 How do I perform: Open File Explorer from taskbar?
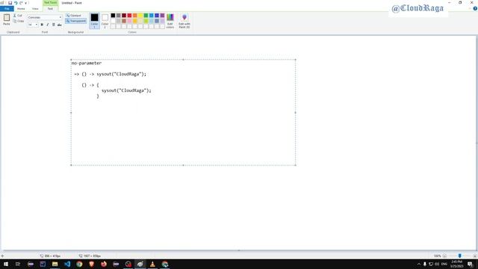pyautogui.click(x=55, y=264)
